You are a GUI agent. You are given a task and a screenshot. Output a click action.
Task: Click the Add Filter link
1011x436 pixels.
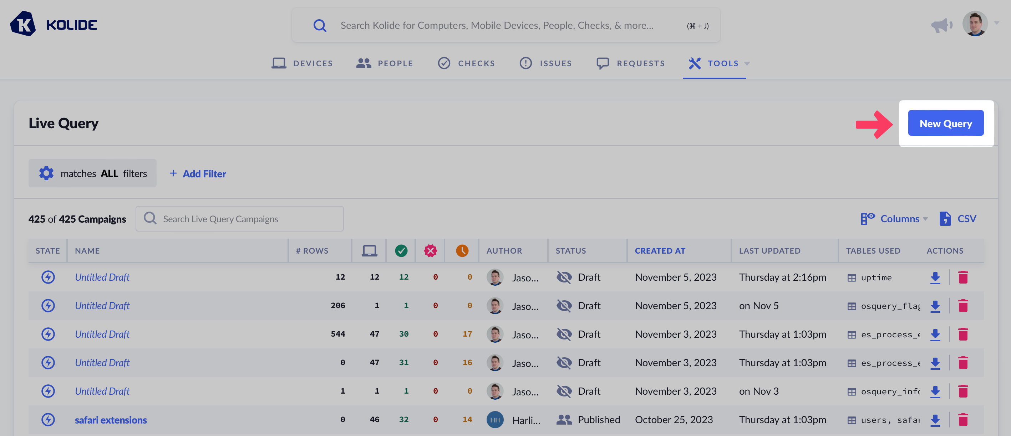pos(198,173)
